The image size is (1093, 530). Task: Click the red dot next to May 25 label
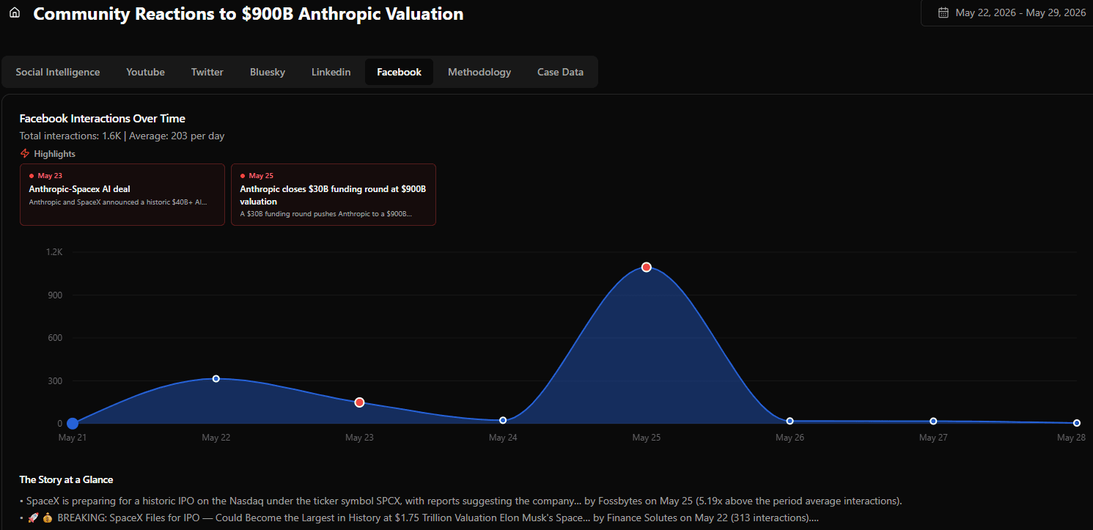point(243,176)
